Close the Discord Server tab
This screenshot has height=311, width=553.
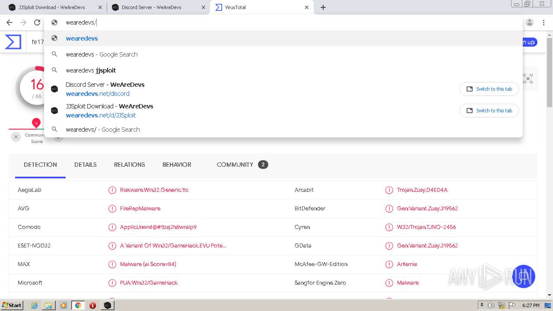coord(203,7)
